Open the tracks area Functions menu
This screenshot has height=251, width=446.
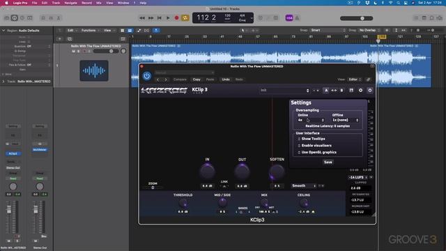click(x=90, y=30)
